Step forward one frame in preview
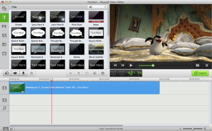 pos(123,65)
